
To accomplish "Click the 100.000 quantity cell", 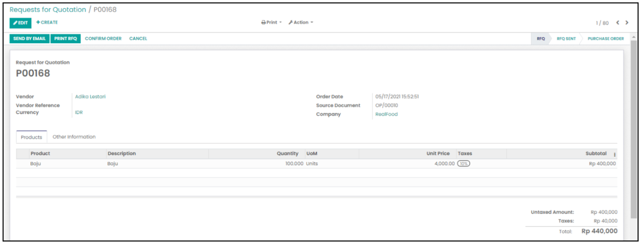I will pos(294,164).
